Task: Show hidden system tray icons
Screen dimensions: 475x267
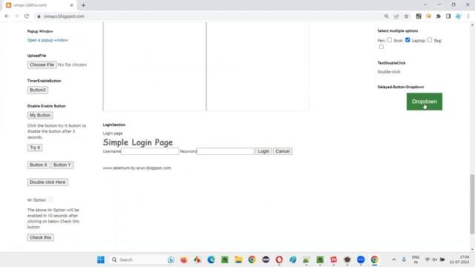Action: (x=394, y=260)
